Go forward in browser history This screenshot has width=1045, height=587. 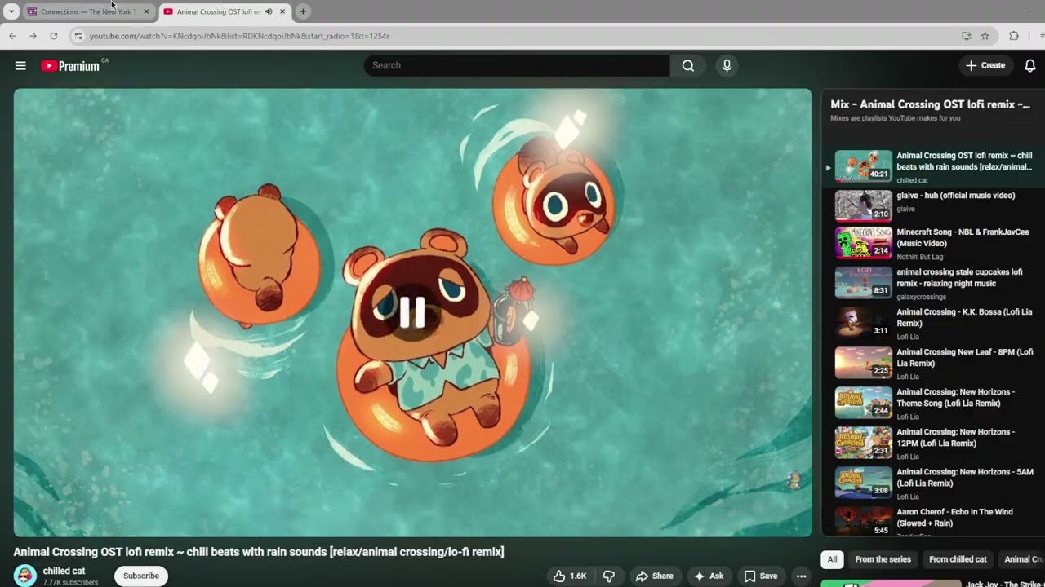click(x=33, y=36)
